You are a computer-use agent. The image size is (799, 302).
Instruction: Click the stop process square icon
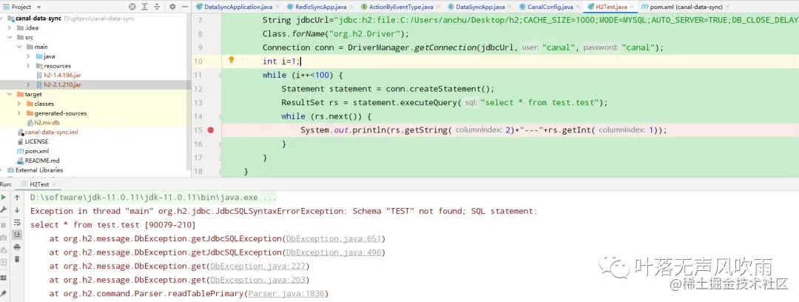tap(4, 225)
